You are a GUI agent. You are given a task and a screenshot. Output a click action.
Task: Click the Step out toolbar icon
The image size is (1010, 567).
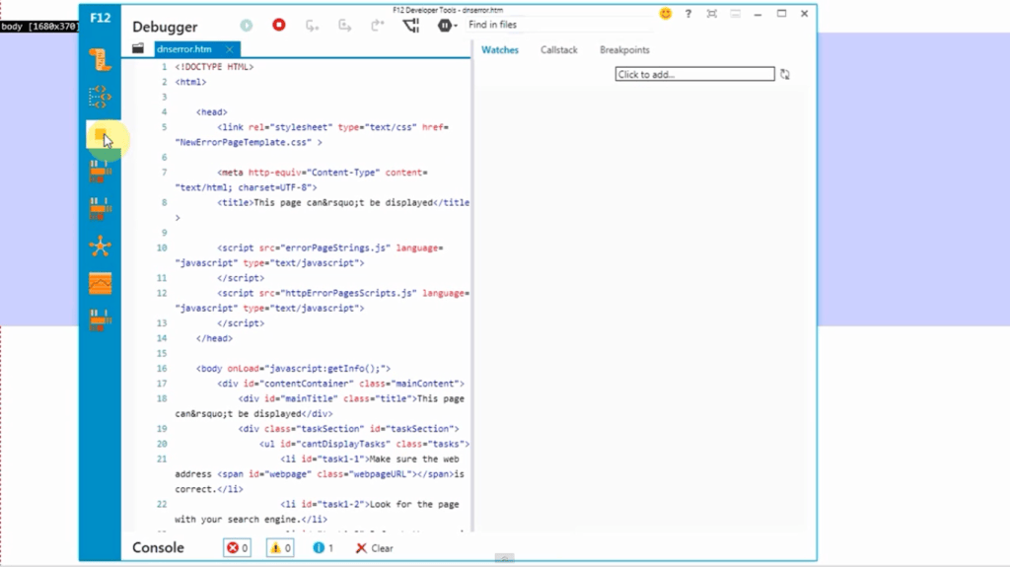pyautogui.click(x=378, y=26)
